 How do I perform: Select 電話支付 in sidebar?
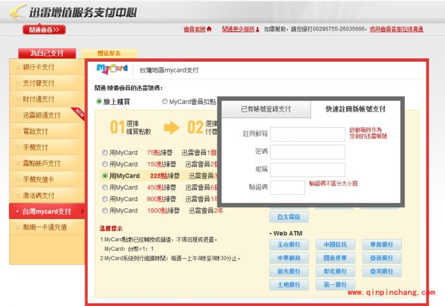pyautogui.click(x=47, y=131)
